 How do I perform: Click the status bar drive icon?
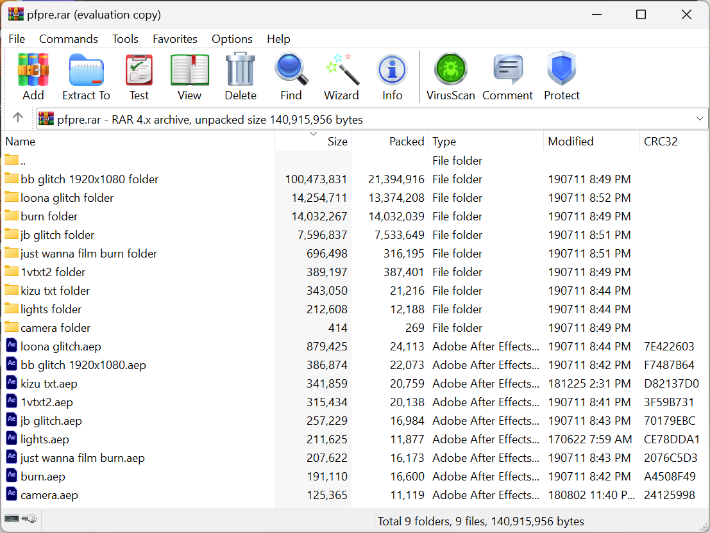tap(12, 518)
